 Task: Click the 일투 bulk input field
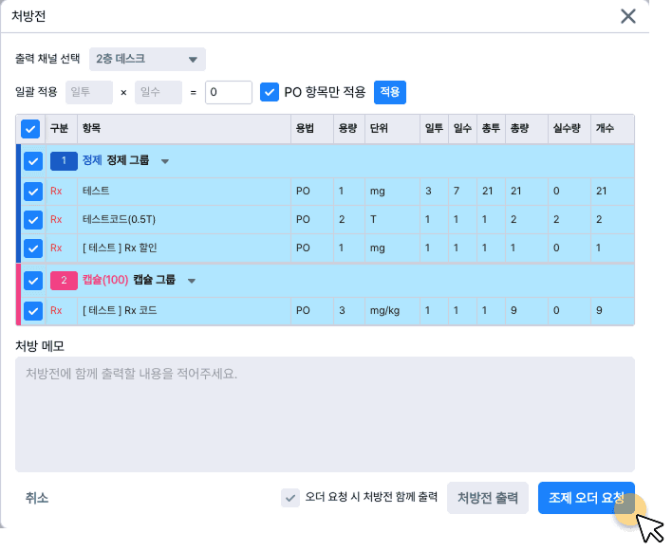coord(89,92)
